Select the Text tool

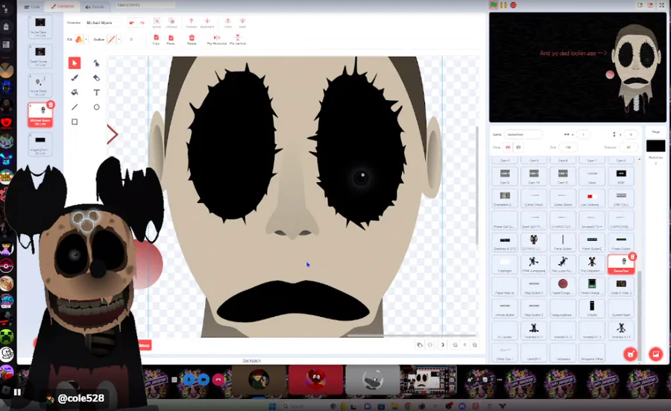97,92
